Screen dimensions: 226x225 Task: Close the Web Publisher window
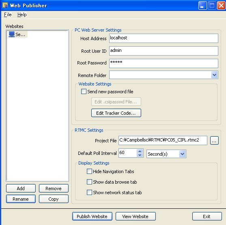coord(221,6)
